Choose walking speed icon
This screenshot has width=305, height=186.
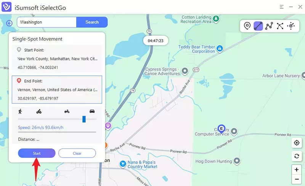click(x=20, y=111)
